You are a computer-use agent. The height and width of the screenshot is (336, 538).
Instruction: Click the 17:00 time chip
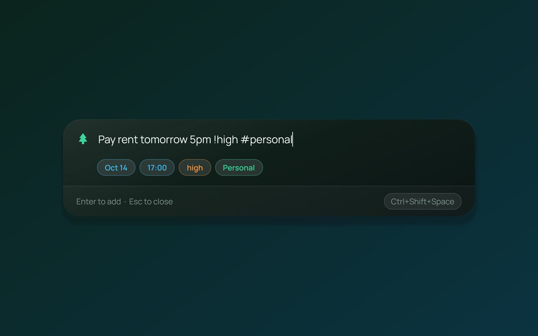tap(157, 168)
